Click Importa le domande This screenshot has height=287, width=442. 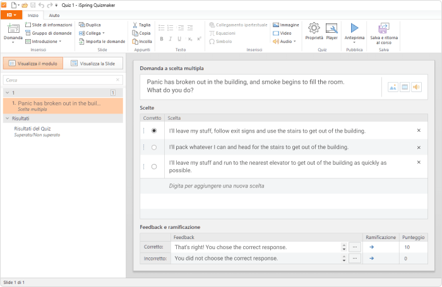(x=102, y=42)
